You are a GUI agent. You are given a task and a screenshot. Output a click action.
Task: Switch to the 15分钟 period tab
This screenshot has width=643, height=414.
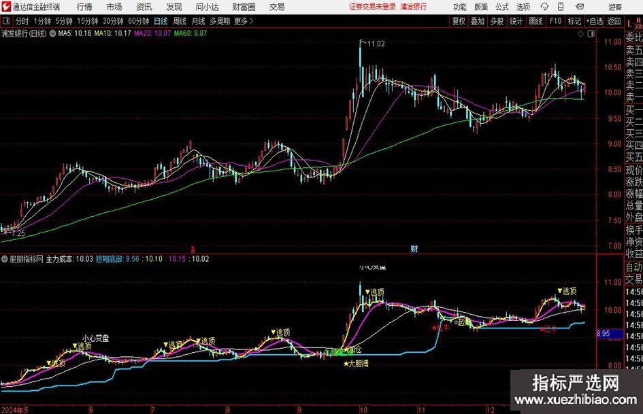pos(87,21)
